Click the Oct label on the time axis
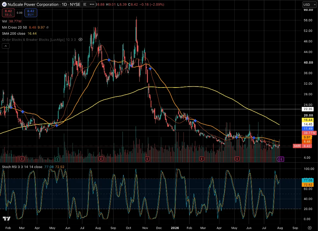 128,228
